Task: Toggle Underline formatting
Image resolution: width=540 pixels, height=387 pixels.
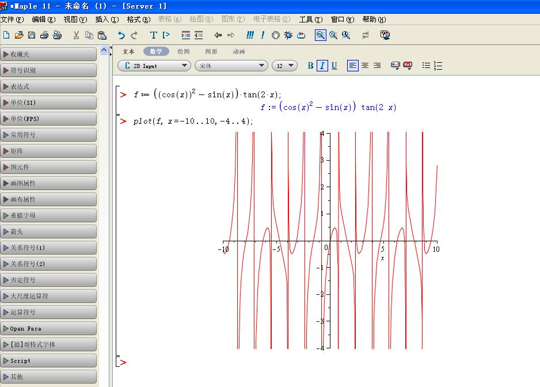Action: point(334,66)
